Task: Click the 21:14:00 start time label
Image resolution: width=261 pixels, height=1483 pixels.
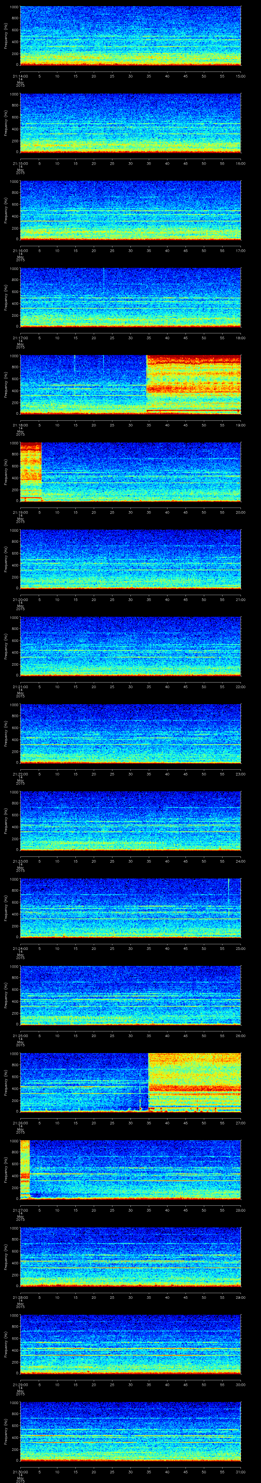Action: pyautogui.click(x=20, y=76)
